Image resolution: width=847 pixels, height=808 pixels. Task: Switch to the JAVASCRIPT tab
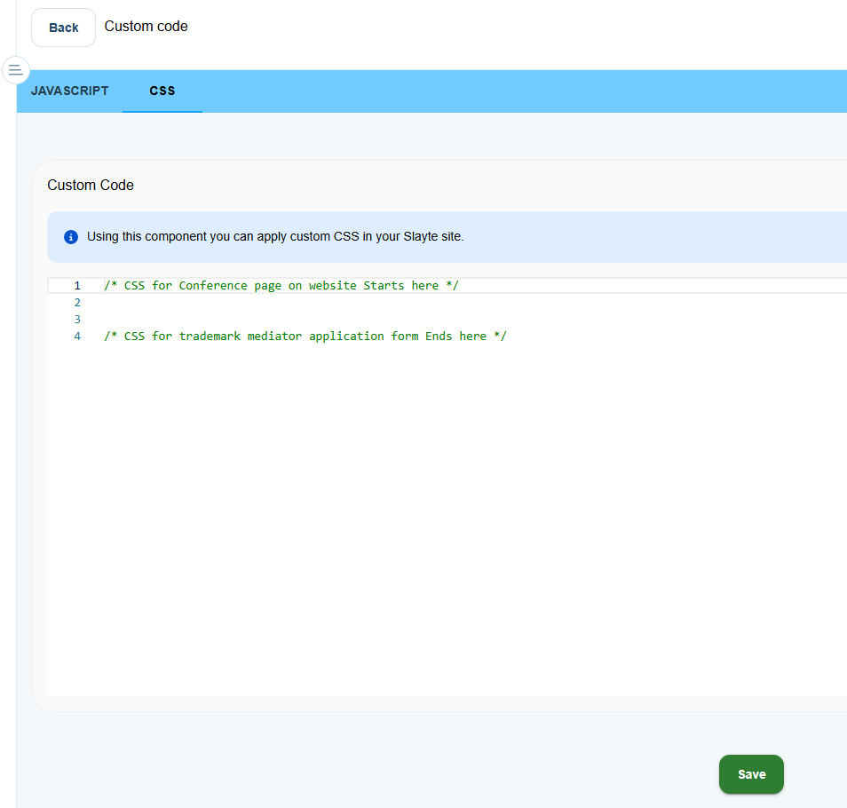pos(69,91)
